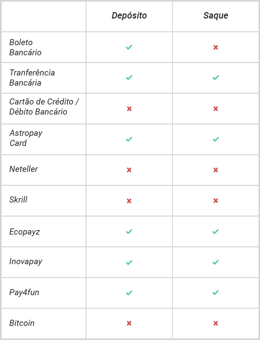
Task: Select the Astropay Card depósito check mark
Action: tap(129, 139)
